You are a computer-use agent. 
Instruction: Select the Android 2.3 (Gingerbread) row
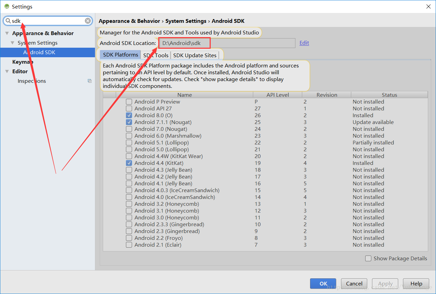[265, 231]
